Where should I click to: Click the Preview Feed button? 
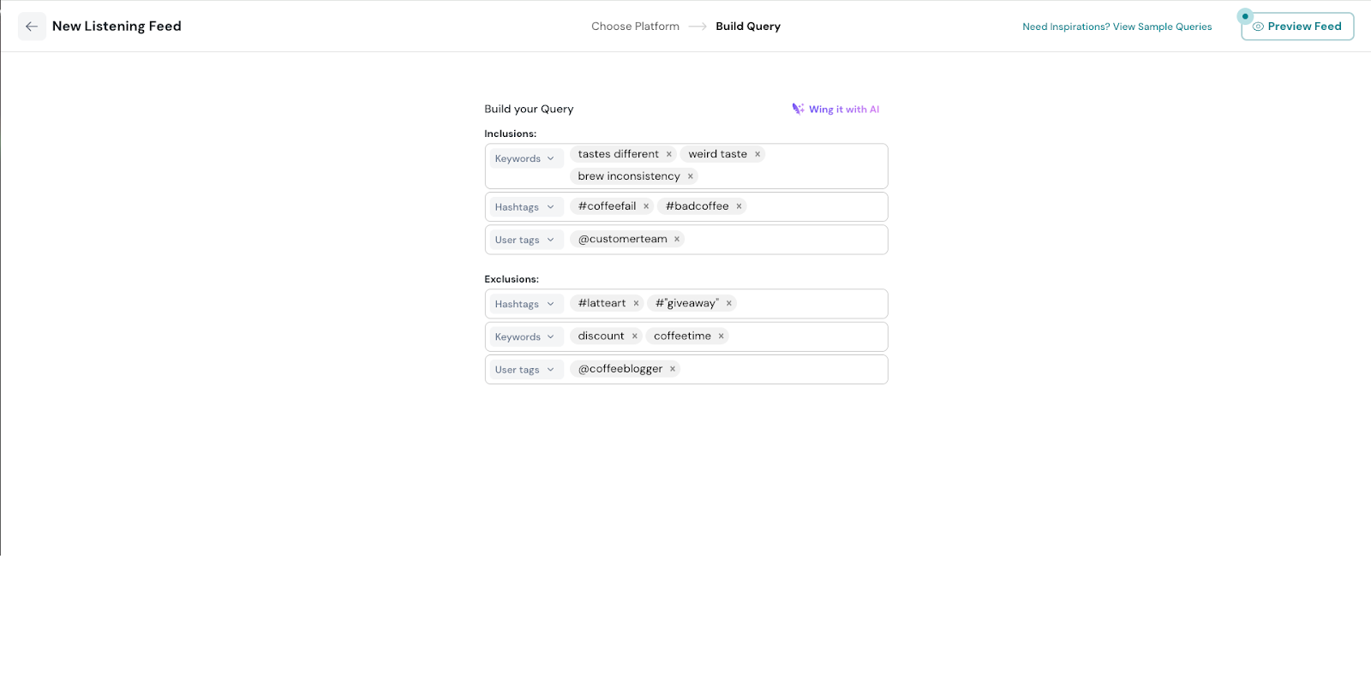[x=1297, y=27]
